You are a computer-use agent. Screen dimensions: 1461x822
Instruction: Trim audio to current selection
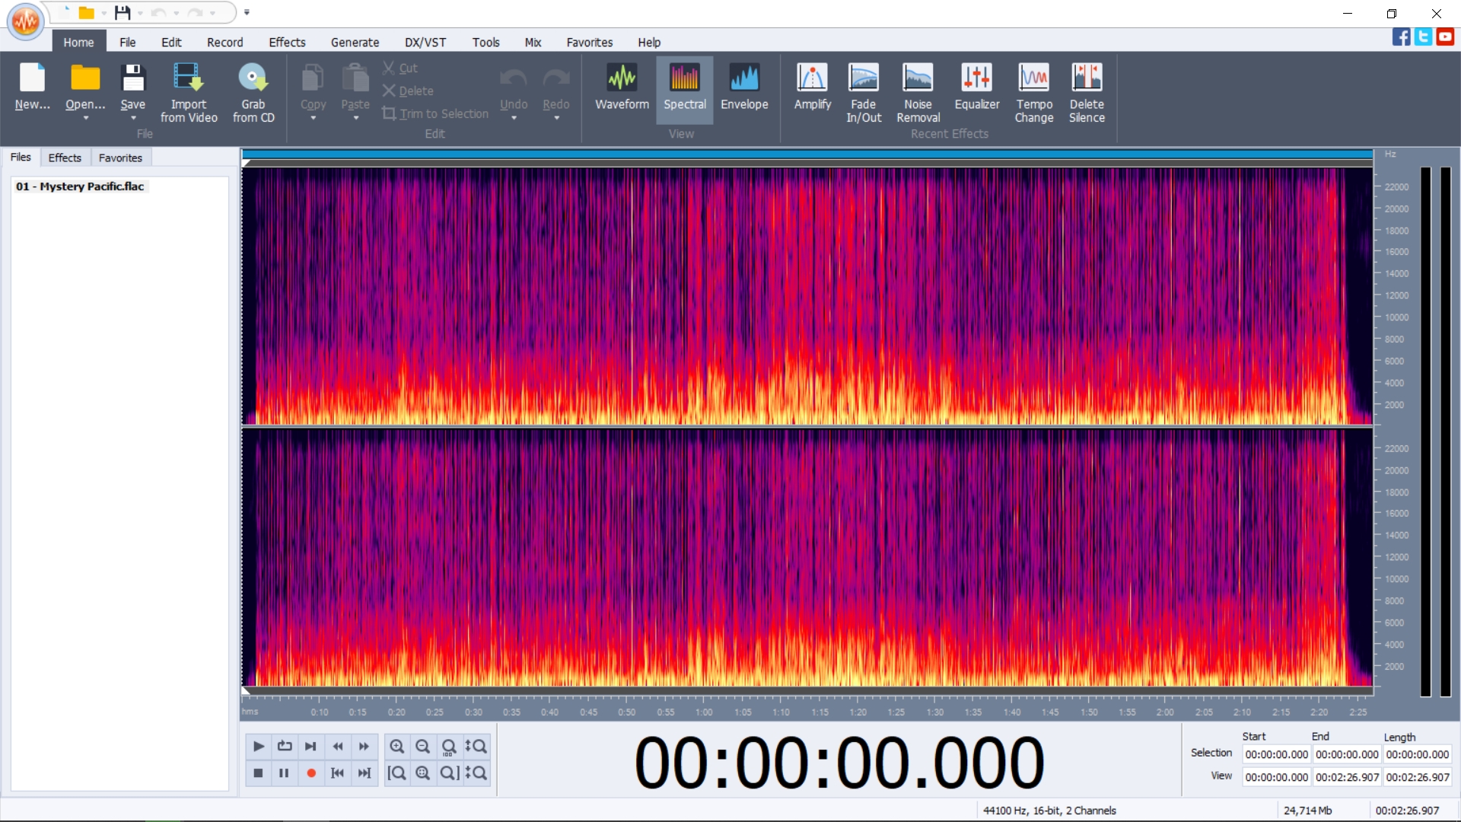click(435, 113)
